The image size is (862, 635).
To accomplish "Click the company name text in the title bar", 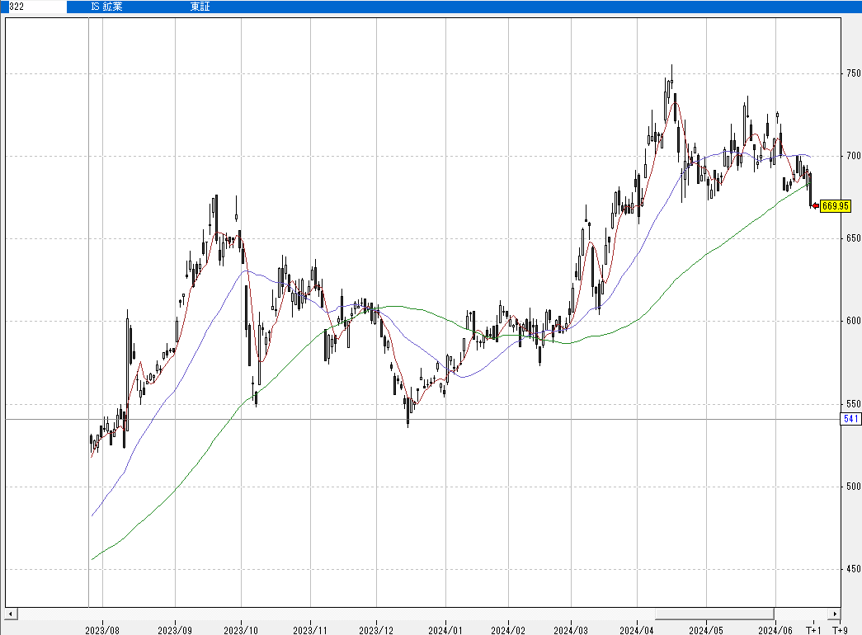I will [106, 7].
